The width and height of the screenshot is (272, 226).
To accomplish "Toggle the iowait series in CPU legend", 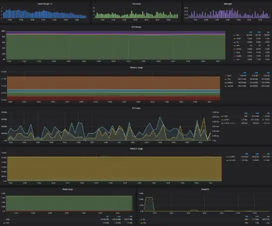I will click(x=238, y=39).
